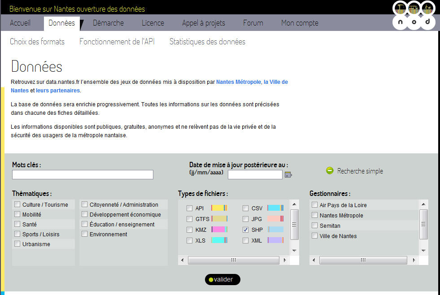440x295 pixels.
Task: Click the valider button
Action: click(222, 279)
